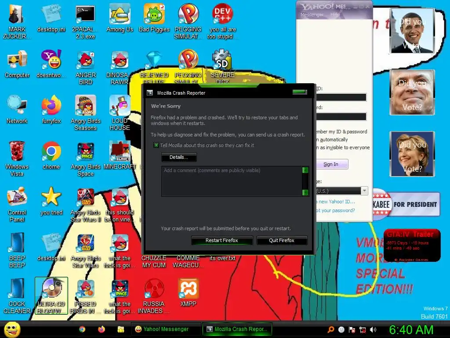Open the MARK ZUCKER... desktop icon

(x=17, y=21)
